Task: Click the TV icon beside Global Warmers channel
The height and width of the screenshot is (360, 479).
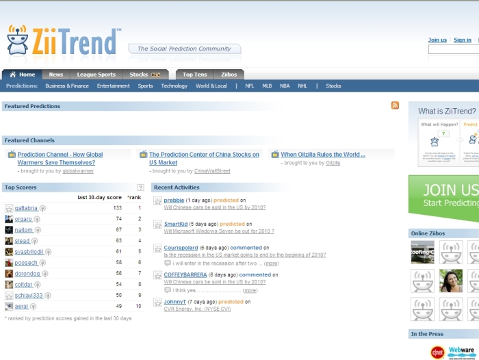Action: pos(12,154)
